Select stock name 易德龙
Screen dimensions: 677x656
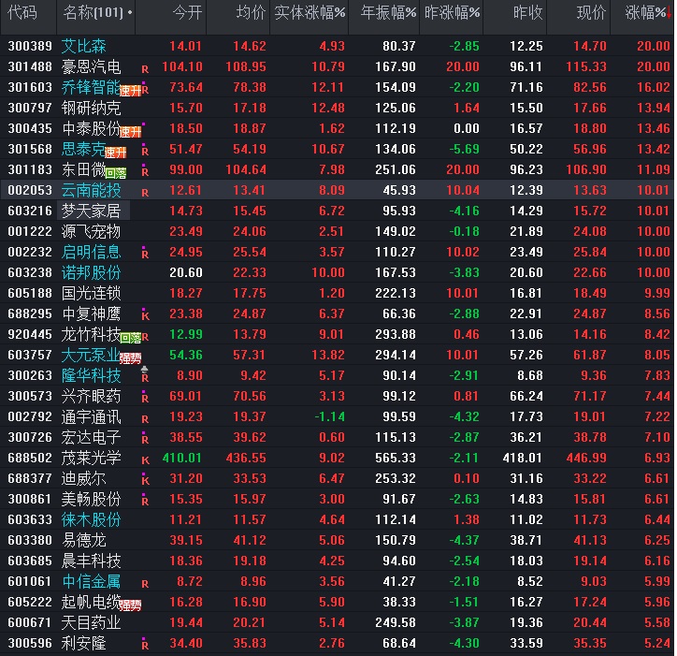pyautogui.click(x=84, y=540)
